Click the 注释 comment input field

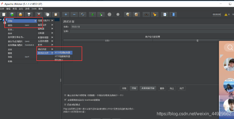click(152, 31)
